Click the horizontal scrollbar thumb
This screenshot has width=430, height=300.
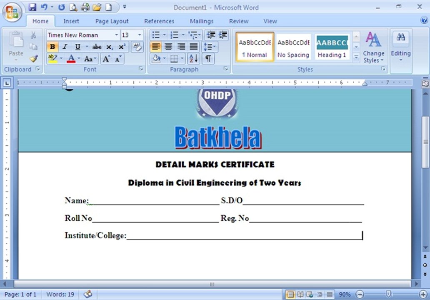212,284
